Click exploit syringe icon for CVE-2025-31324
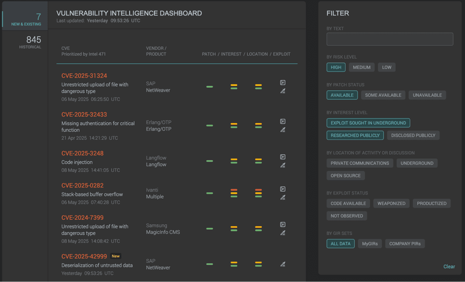Screen dimensions: 465x282 pyautogui.click(x=283, y=91)
